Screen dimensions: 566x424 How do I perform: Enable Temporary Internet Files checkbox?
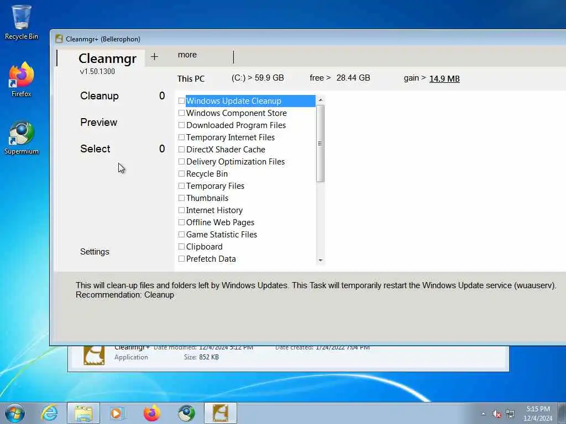coord(181,137)
